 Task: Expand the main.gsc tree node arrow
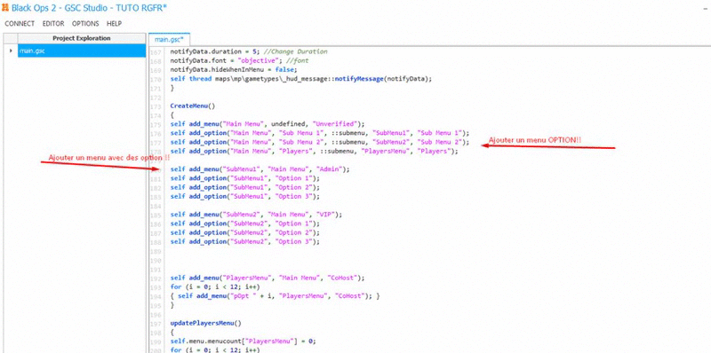tap(11, 51)
